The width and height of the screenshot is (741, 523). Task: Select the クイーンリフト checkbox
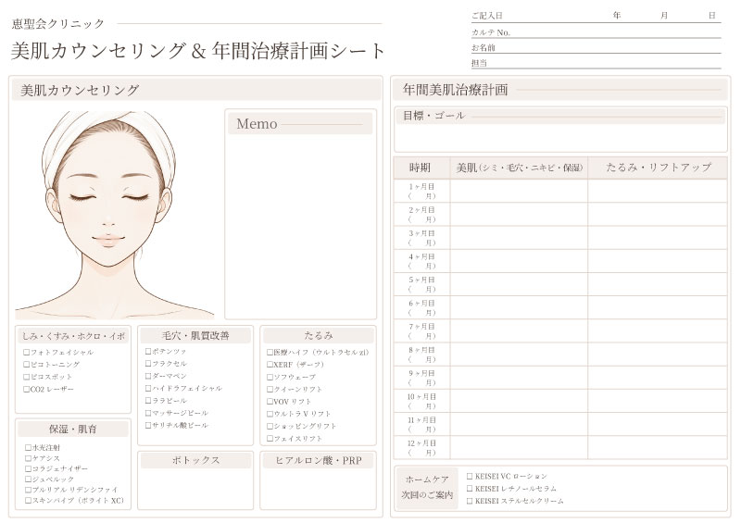(270, 390)
